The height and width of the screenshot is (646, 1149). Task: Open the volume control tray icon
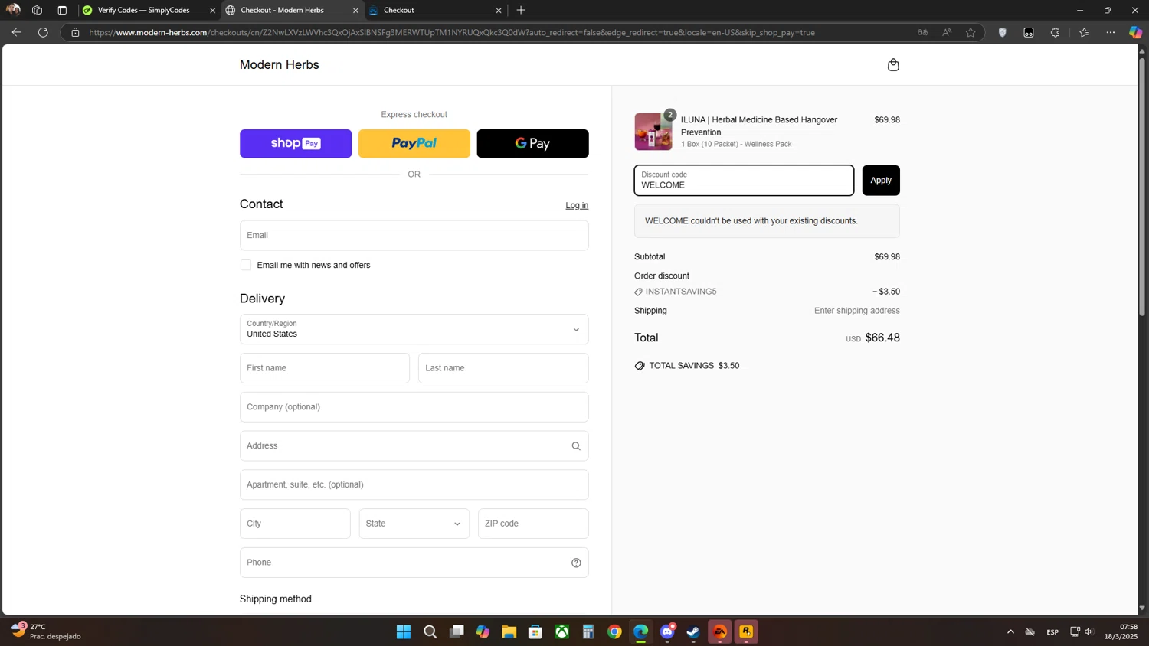[x=1089, y=631]
